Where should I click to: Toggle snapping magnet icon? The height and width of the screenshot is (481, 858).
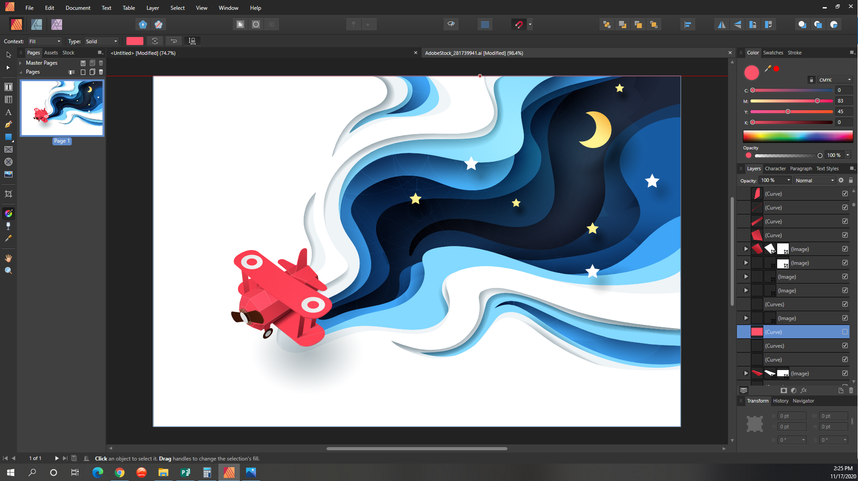(x=519, y=25)
